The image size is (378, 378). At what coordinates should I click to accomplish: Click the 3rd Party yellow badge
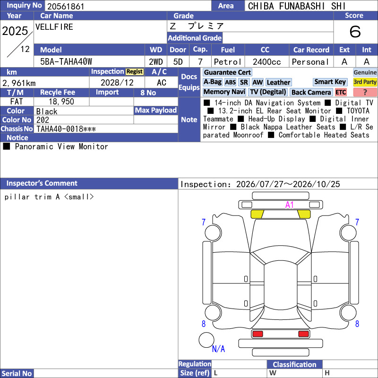click(365, 82)
